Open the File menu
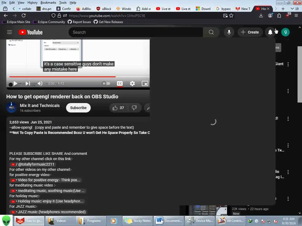Screen dimensions: 302x226 (x=4, y=3)
